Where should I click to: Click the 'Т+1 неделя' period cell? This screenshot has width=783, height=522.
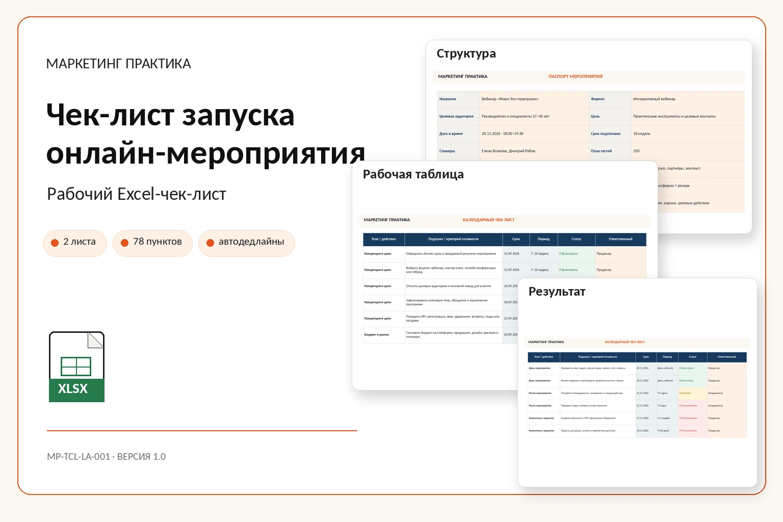[667, 418]
